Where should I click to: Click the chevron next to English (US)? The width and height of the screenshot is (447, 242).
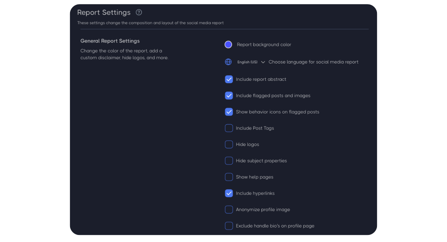(263, 62)
